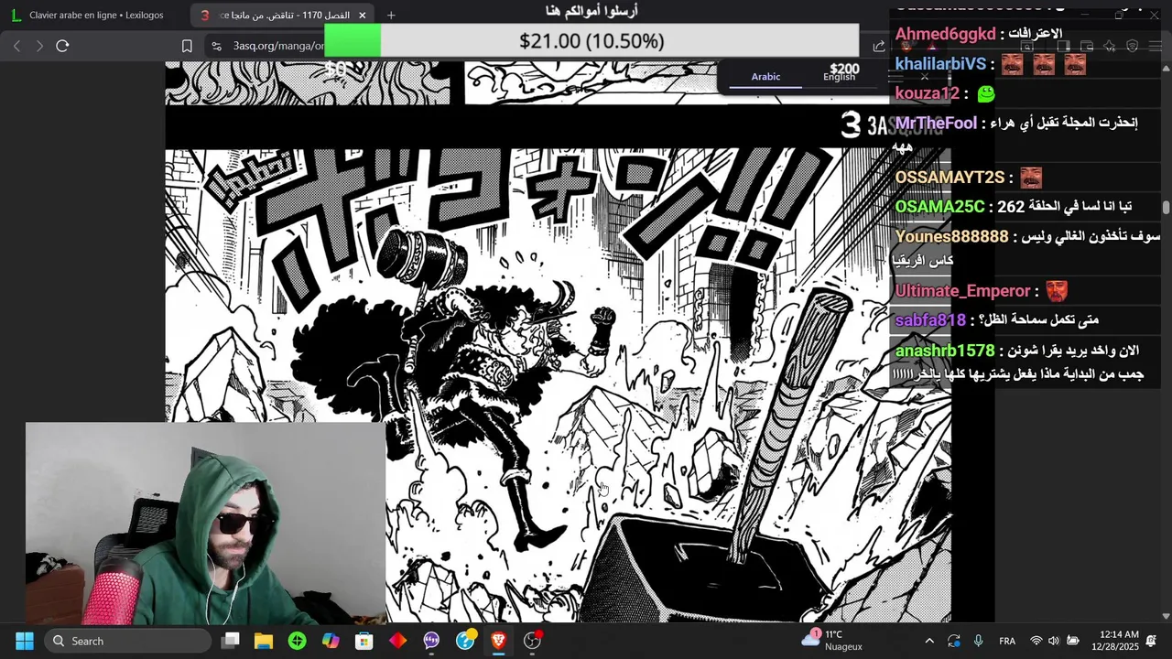The height and width of the screenshot is (659, 1172).
Task: Open the blue globe app with the yellow badge
Action: [465, 640]
